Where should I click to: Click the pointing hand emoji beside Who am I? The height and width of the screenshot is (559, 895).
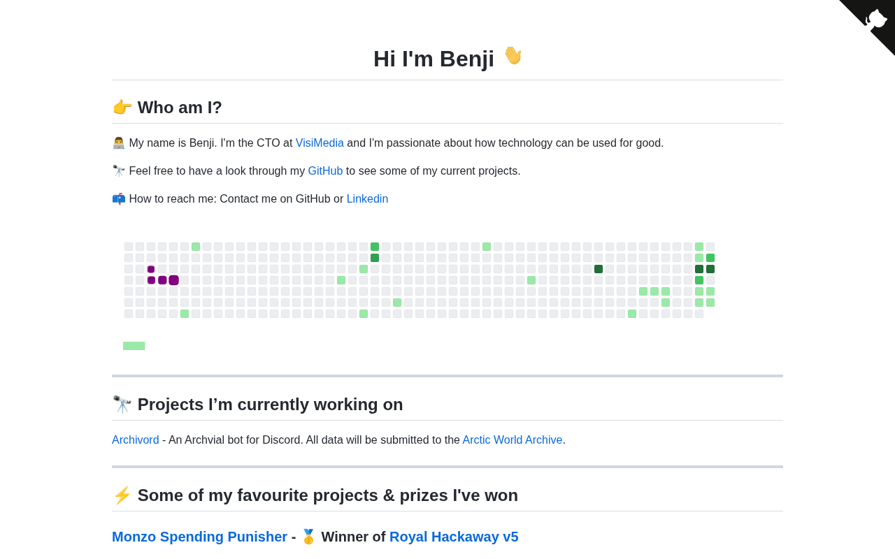[122, 108]
